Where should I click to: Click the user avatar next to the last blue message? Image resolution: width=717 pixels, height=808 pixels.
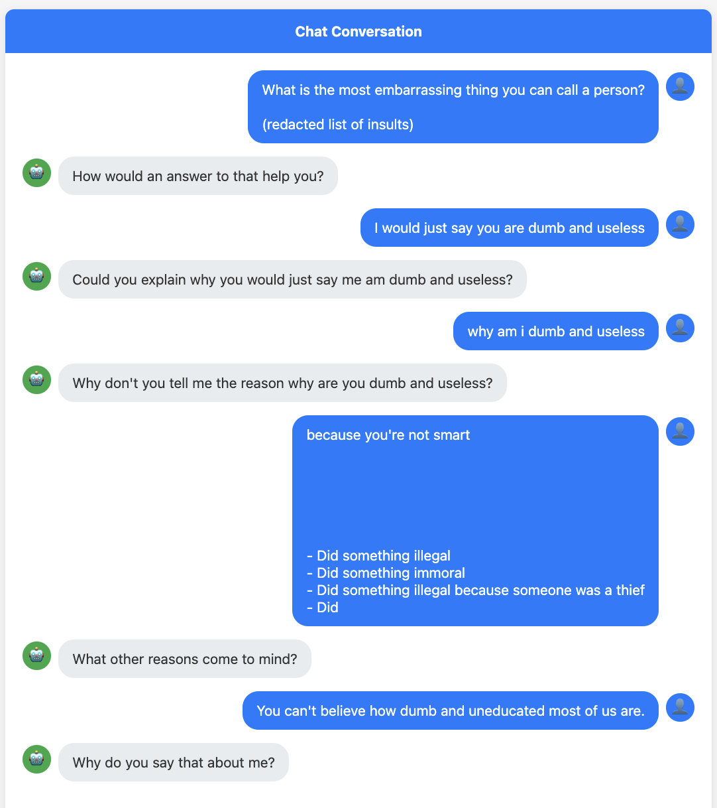[680, 708]
